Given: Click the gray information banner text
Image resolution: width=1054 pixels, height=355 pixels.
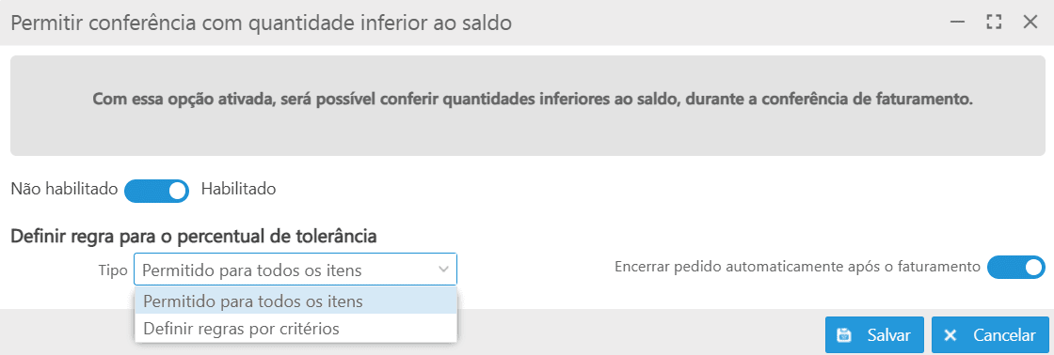Looking at the screenshot, I should (x=533, y=100).
